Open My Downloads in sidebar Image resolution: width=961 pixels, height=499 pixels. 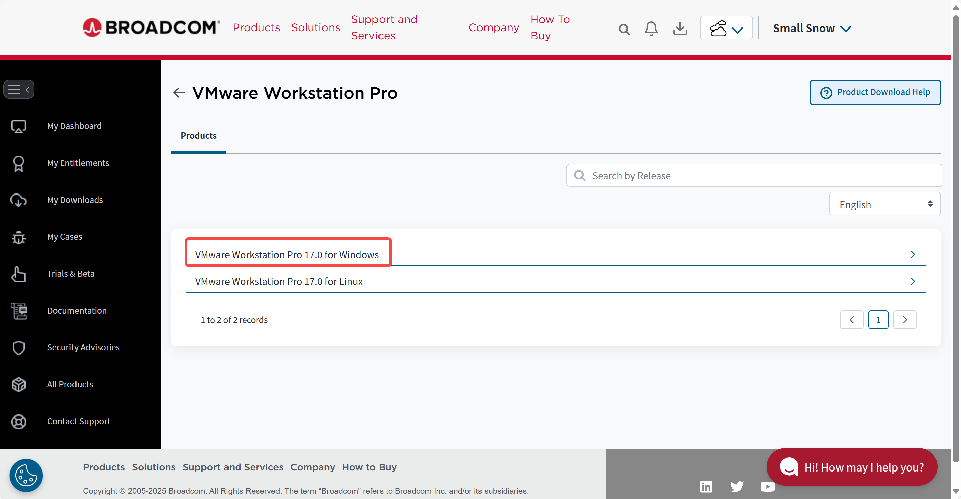75,200
